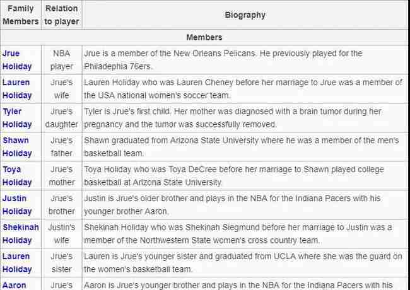Select the Biography column header
410x290 pixels.
tap(245, 15)
